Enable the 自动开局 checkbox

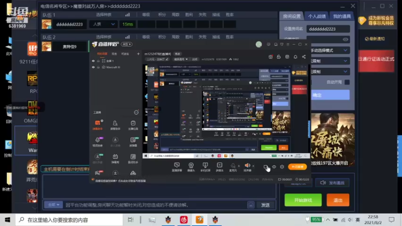(347, 82)
